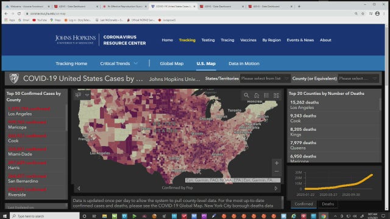The image size is (390, 219).
Task: Open the Windows Start menu
Action: tap(5, 216)
